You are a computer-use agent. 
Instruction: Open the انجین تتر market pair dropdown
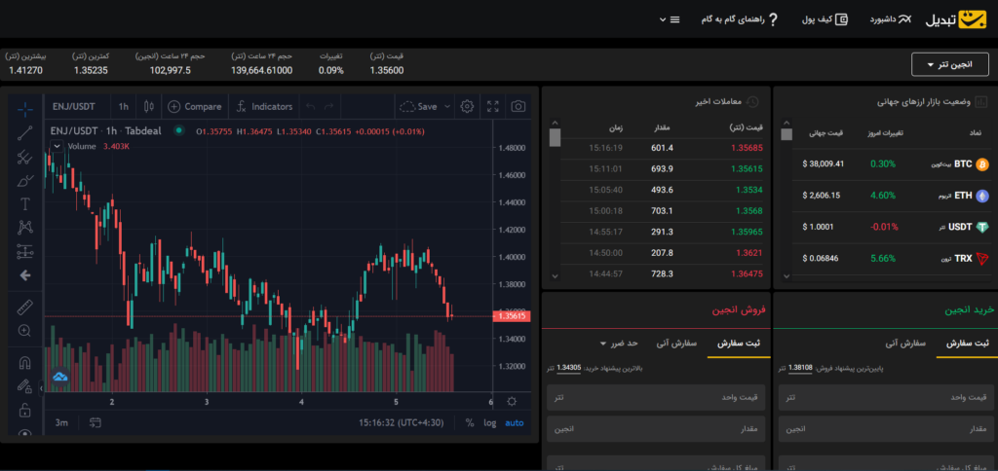coord(950,65)
